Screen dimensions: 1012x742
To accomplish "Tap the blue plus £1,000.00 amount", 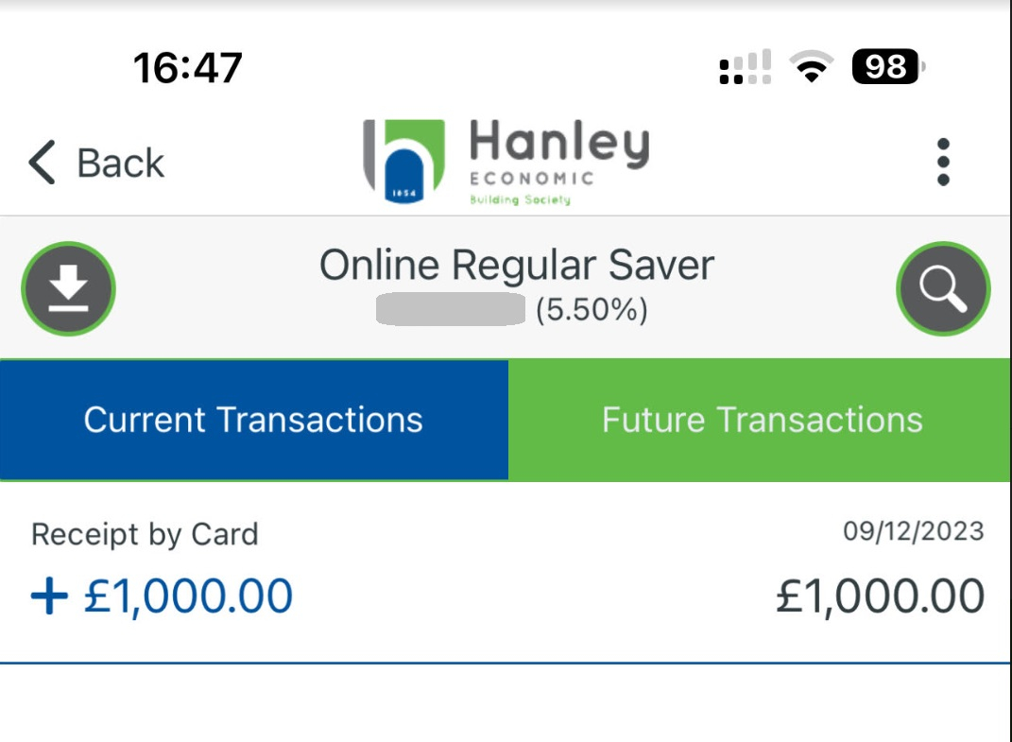I will point(162,595).
